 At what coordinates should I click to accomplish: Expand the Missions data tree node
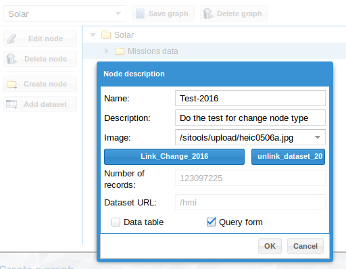click(107, 51)
